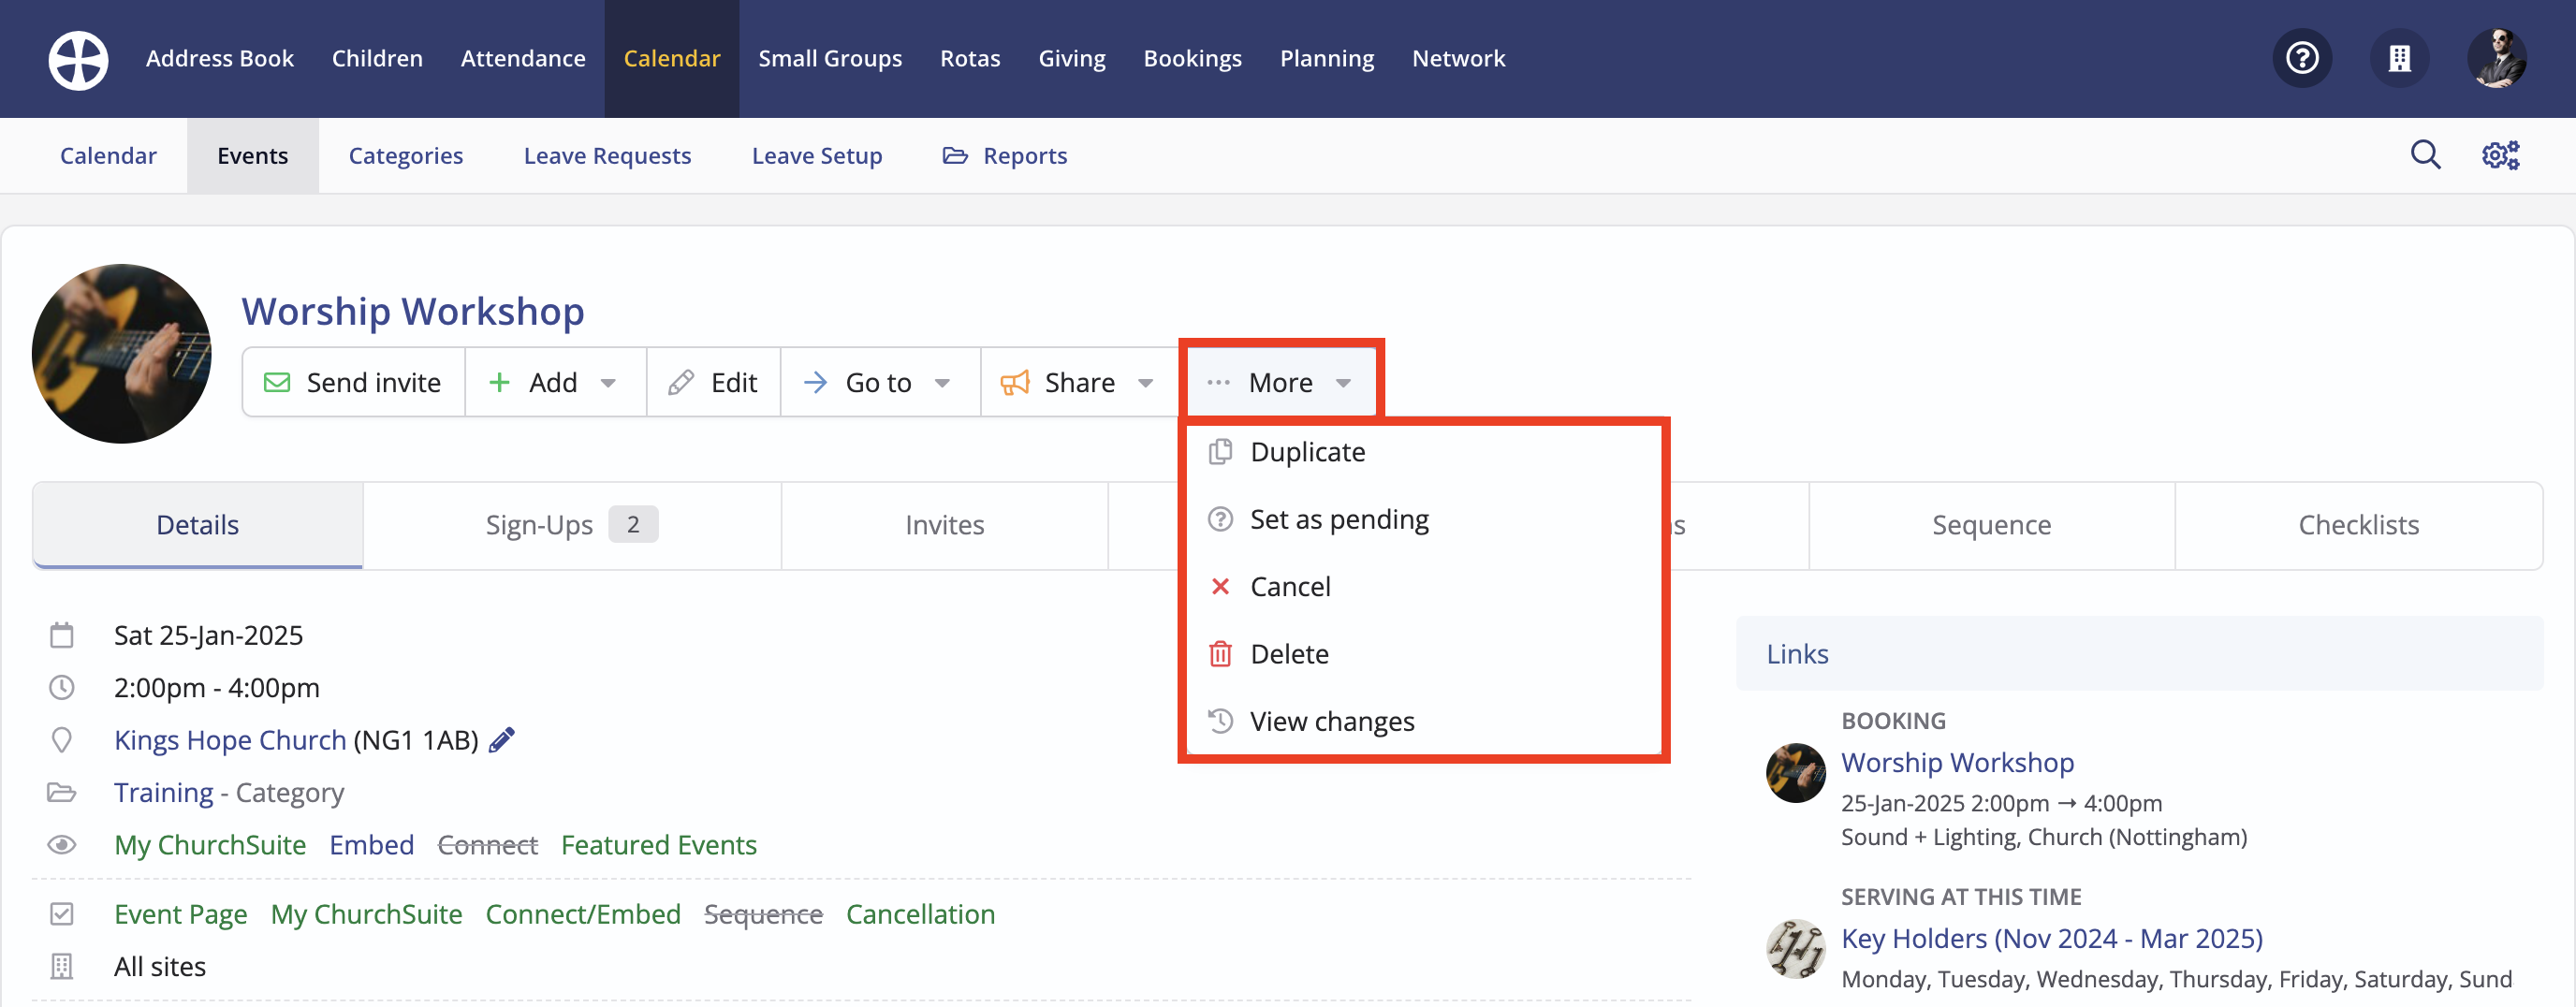
Task: Select Duplicate from More menu
Action: [x=1422, y=452]
